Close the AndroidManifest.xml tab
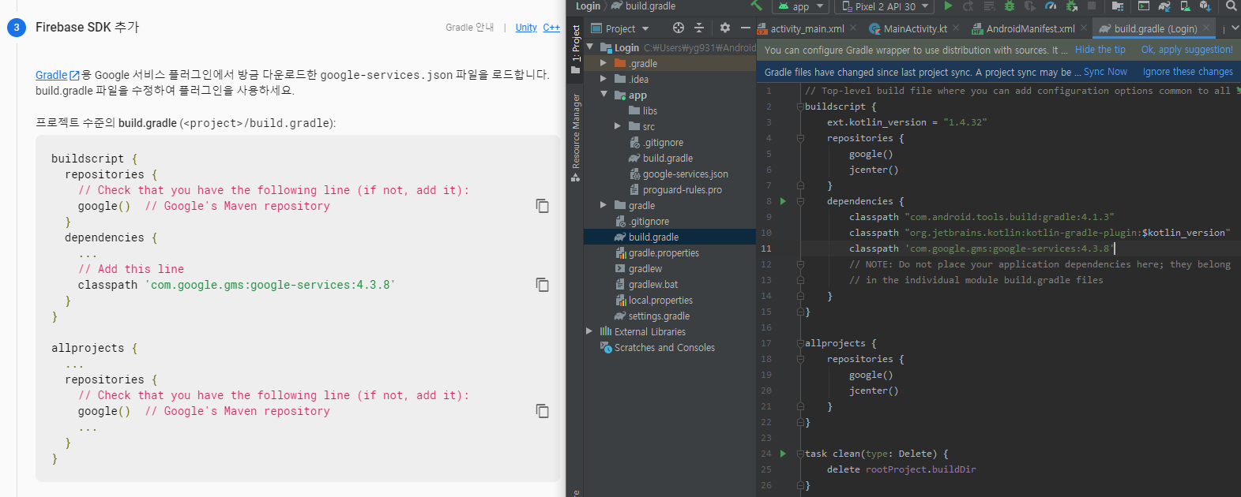Screen dimensions: 1241x497 click(1084, 28)
